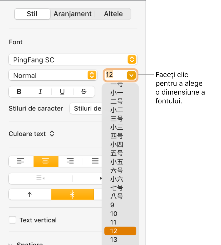
Task: Open the PingFang SC font dropdown
Action: click(x=73, y=59)
